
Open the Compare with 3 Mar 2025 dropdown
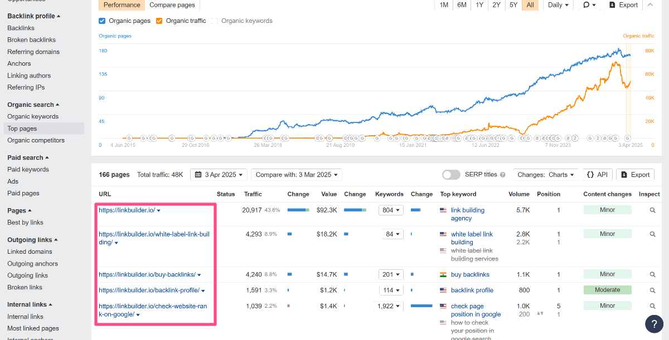pos(296,175)
